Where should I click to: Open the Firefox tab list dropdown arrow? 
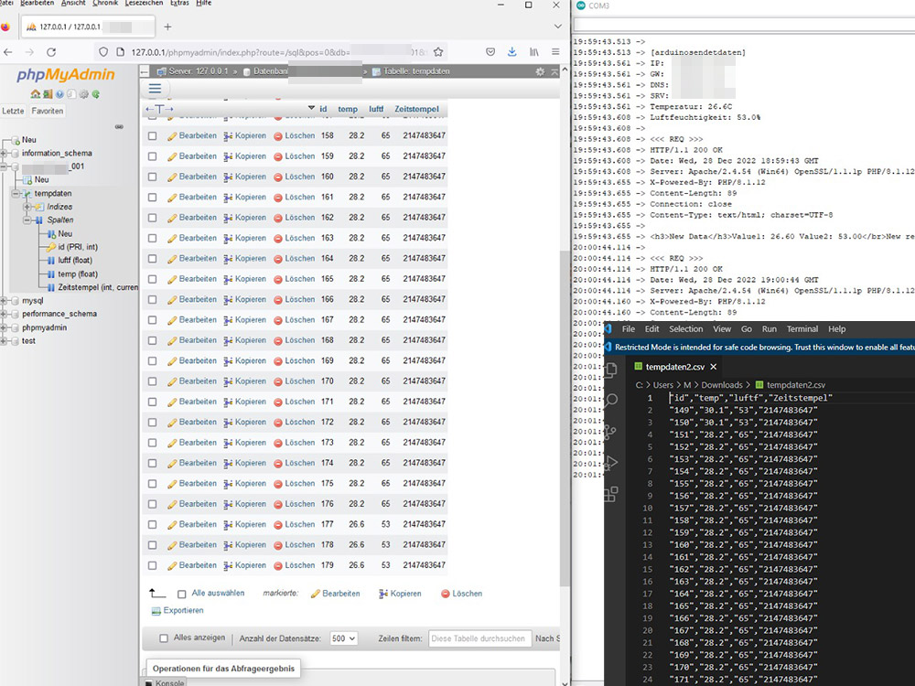(x=558, y=27)
